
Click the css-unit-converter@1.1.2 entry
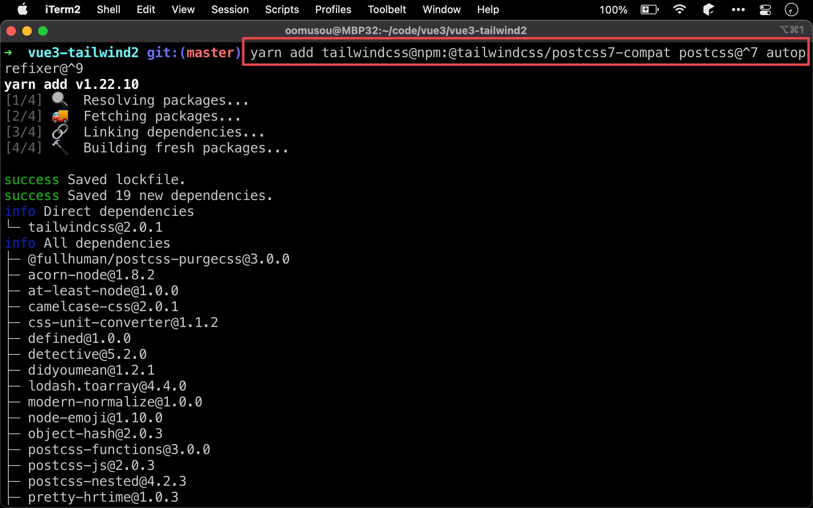tap(123, 322)
